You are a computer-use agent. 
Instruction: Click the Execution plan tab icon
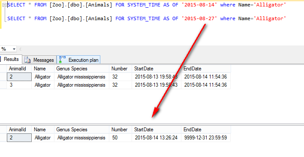coord(63,60)
